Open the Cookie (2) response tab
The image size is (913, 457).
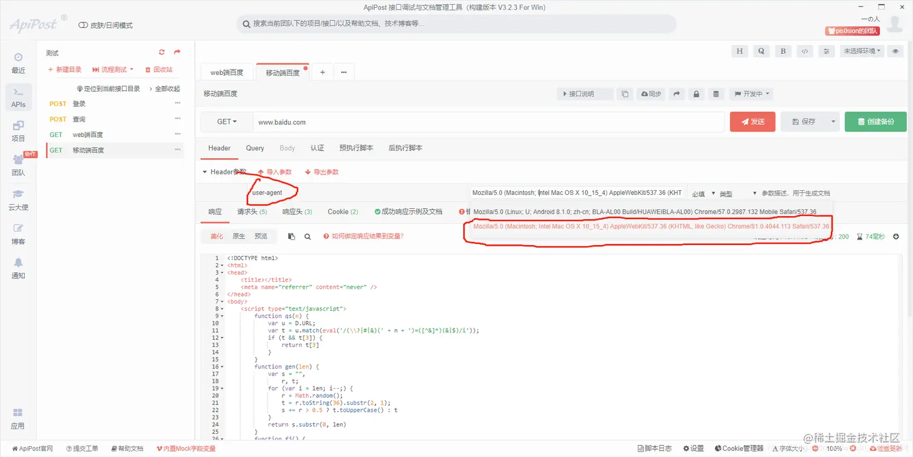click(x=343, y=212)
